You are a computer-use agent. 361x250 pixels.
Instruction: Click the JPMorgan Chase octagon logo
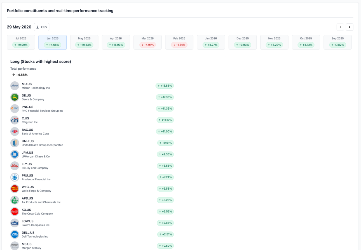pos(15,154)
